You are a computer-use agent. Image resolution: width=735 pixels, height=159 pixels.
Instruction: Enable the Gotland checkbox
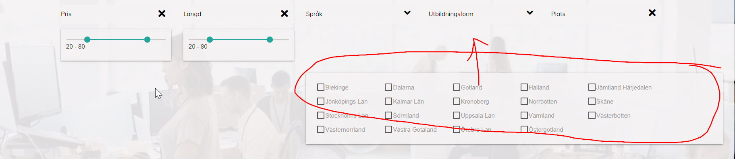tap(457, 87)
